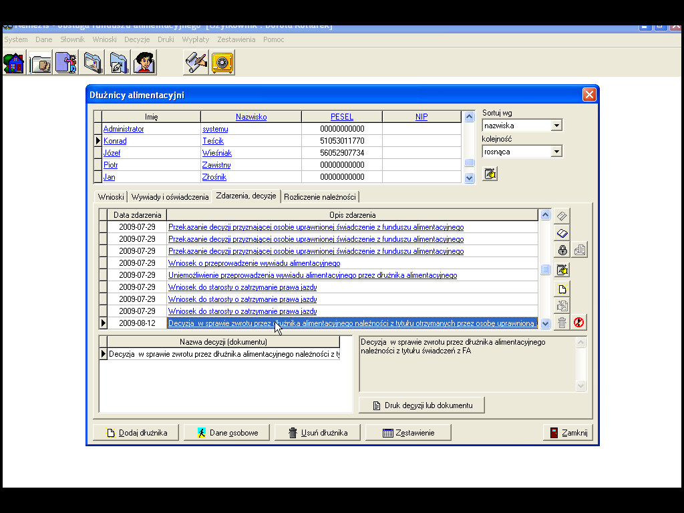Click the new document sparkle icon
The height and width of the screenshot is (513, 684).
562,289
